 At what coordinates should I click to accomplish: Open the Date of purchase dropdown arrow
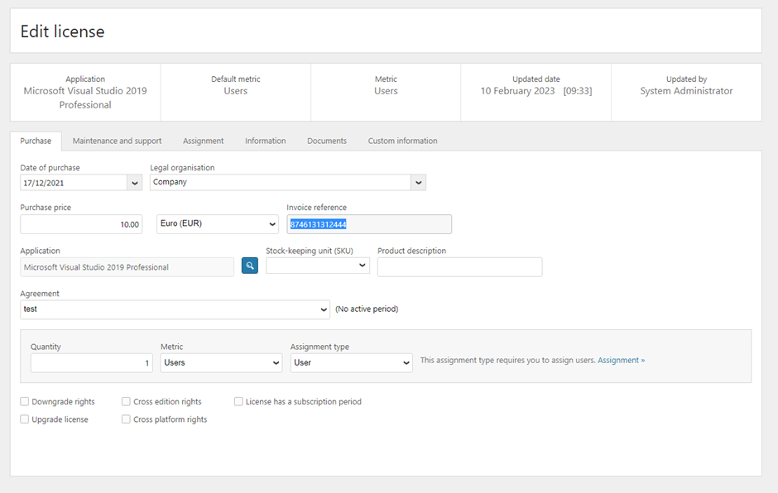click(x=134, y=183)
